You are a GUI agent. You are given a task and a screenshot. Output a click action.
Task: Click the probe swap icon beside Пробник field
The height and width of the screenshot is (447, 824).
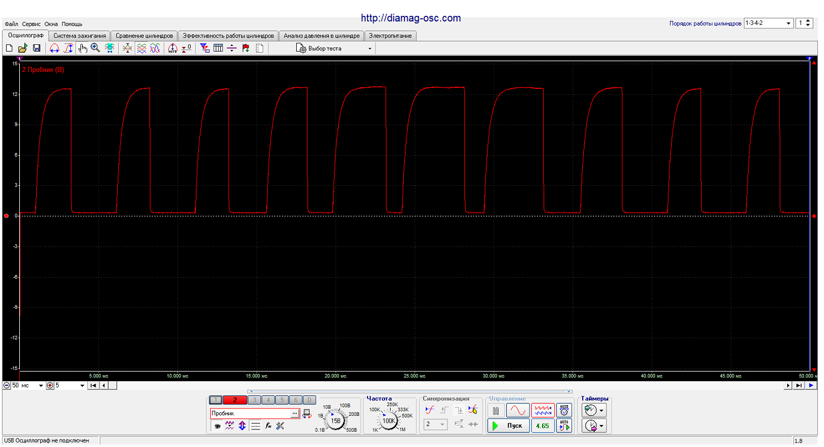(306, 414)
